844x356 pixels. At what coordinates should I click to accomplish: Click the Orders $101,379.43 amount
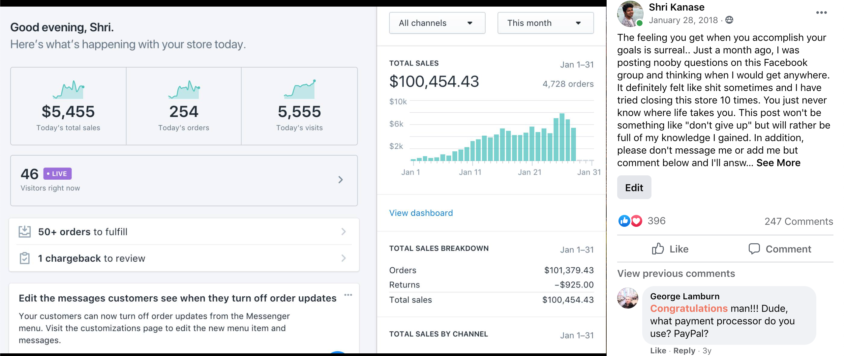[x=569, y=270]
